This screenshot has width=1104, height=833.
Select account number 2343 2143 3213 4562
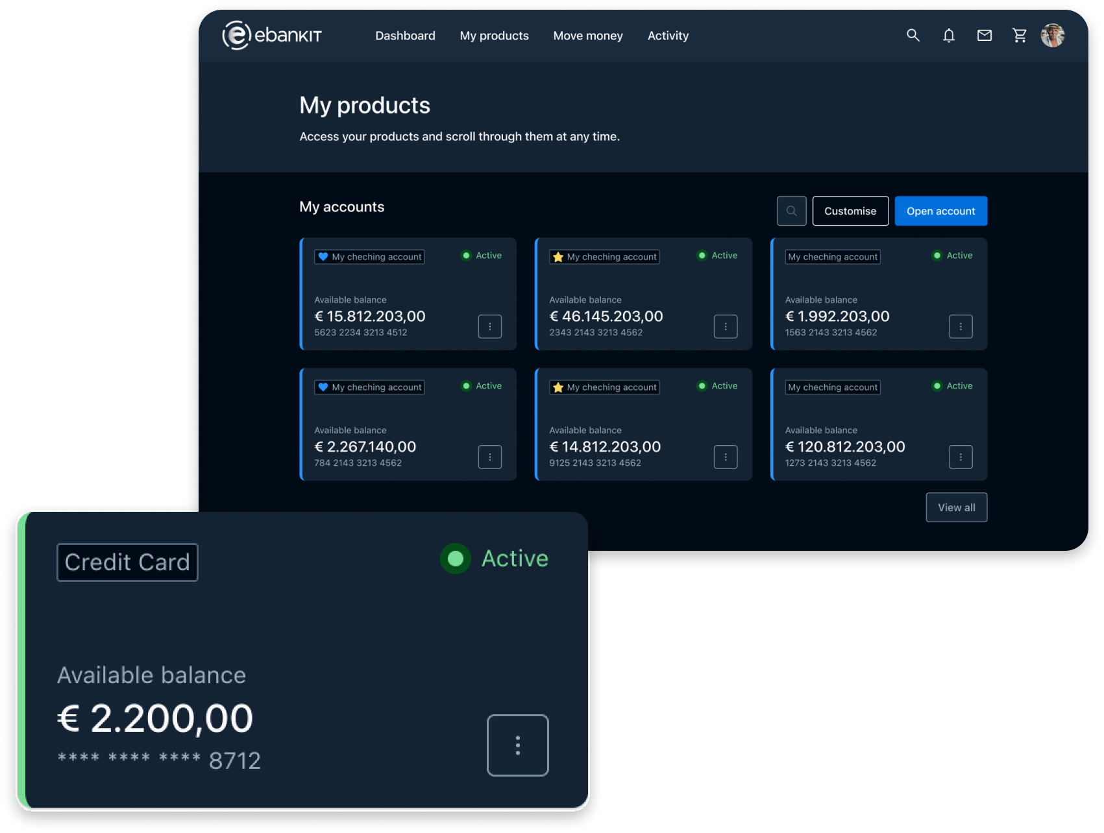[x=596, y=332]
